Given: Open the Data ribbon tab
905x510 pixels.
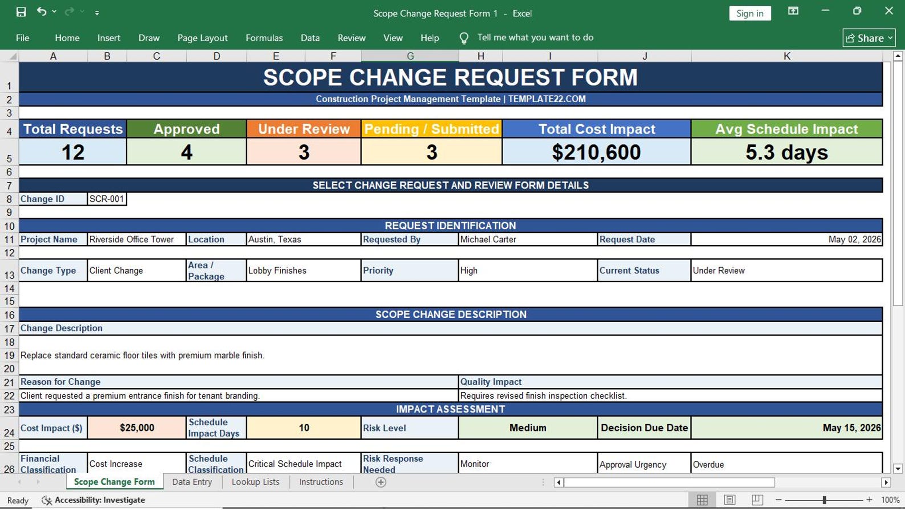Looking at the screenshot, I should tap(310, 38).
